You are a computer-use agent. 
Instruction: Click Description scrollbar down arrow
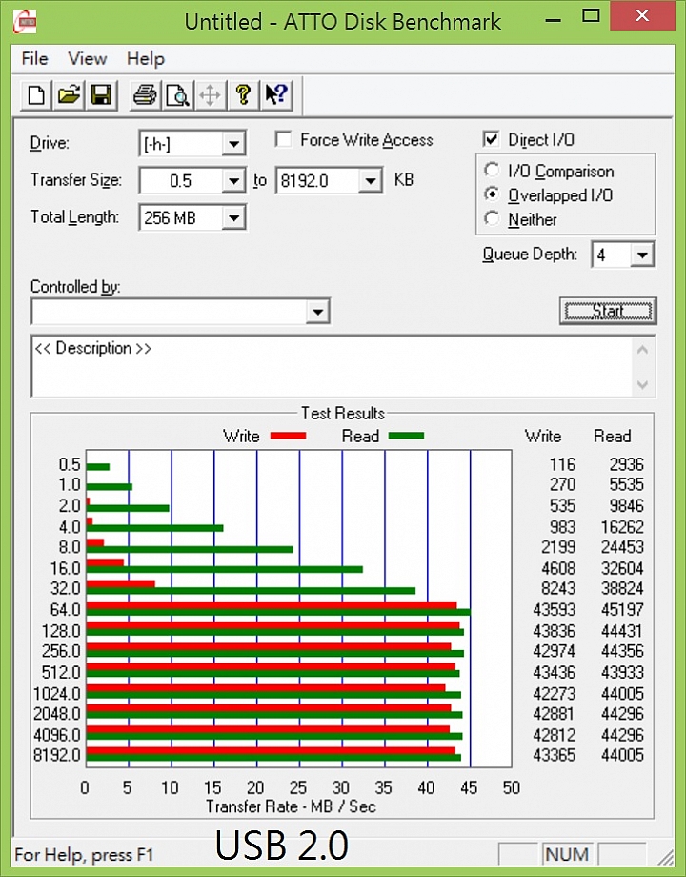tap(643, 384)
